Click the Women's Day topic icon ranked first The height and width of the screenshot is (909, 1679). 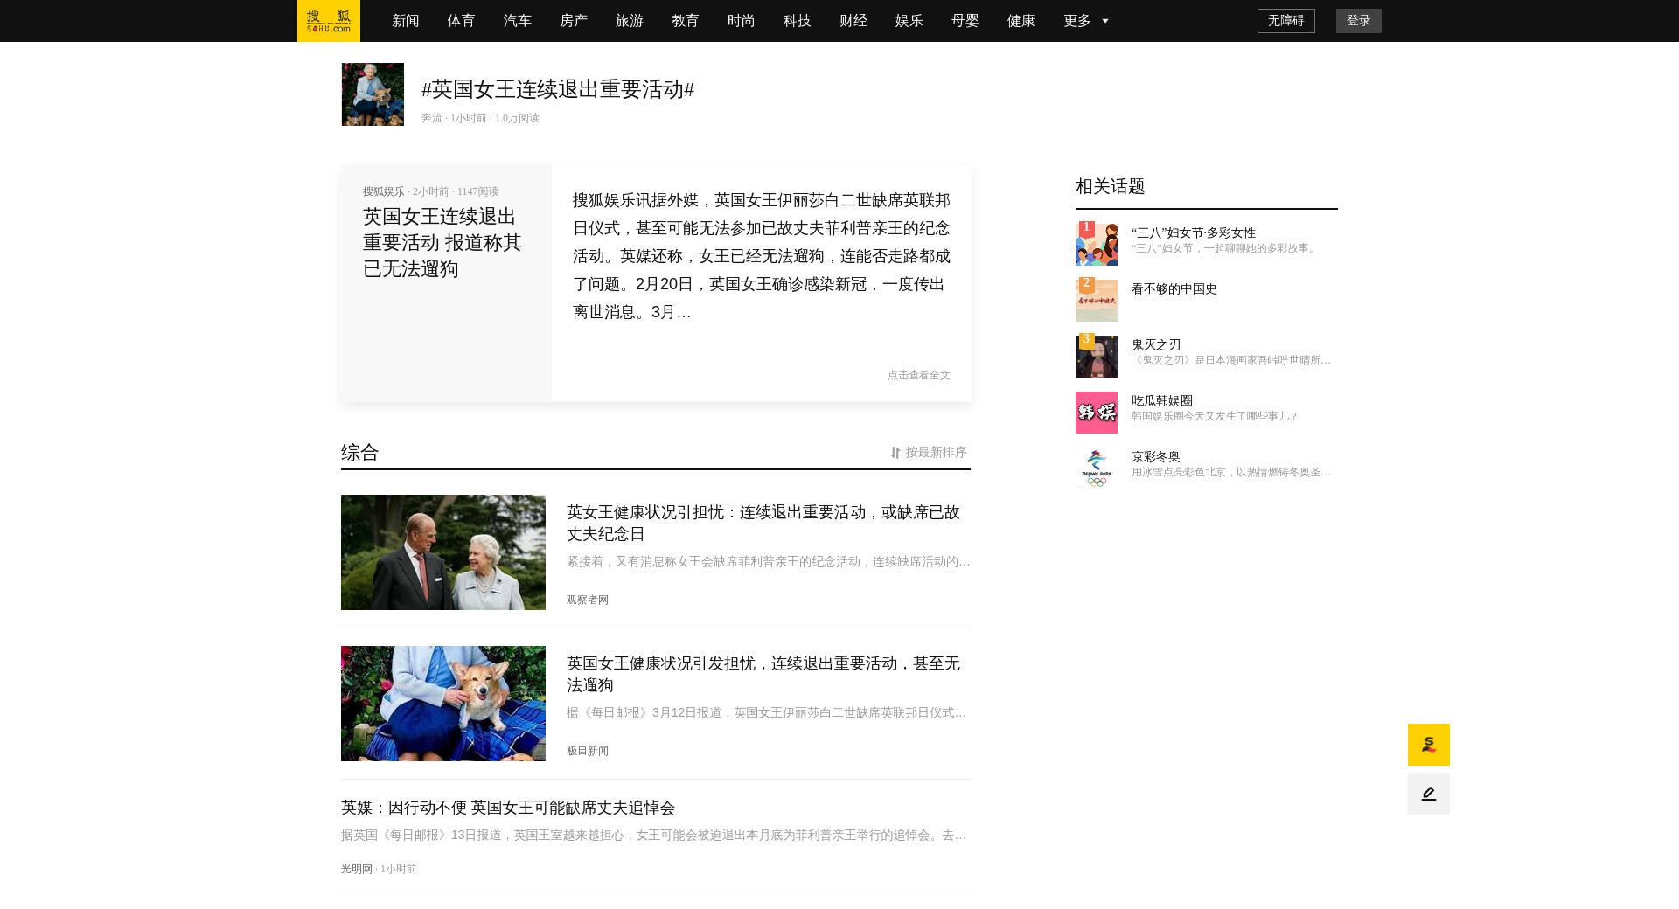pyautogui.click(x=1096, y=244)
